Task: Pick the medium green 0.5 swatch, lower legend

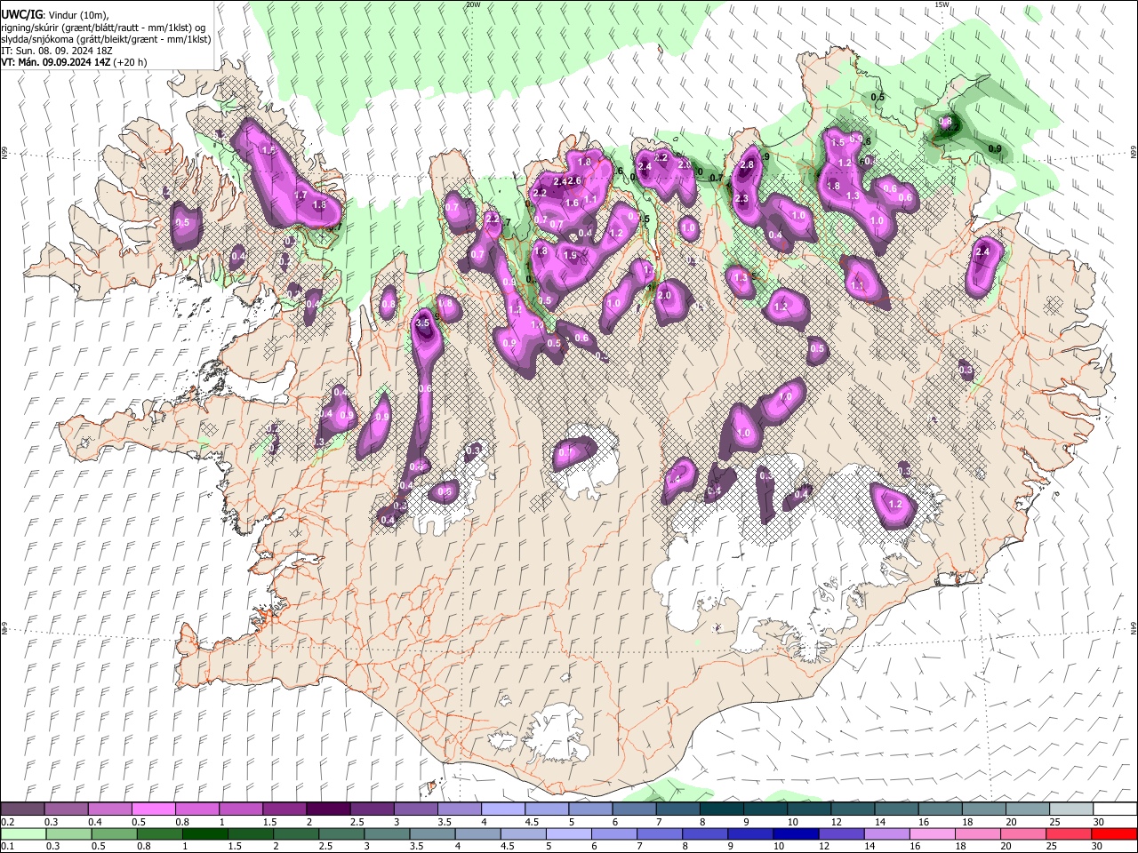Action: point(114,834)
